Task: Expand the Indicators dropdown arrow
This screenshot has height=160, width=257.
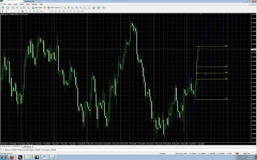Action: 95,7
